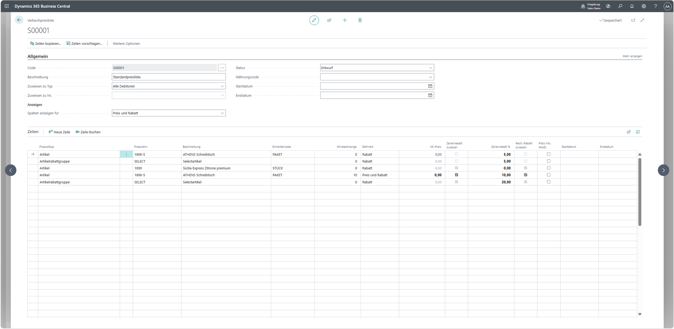Click the Beschreibung input field
Image resolution: width=674 pixels, height=329 pixels.
click(168, 77)
